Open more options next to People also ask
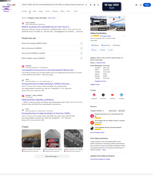The height and width of the screenshot is (175, 154). [38, 38]
